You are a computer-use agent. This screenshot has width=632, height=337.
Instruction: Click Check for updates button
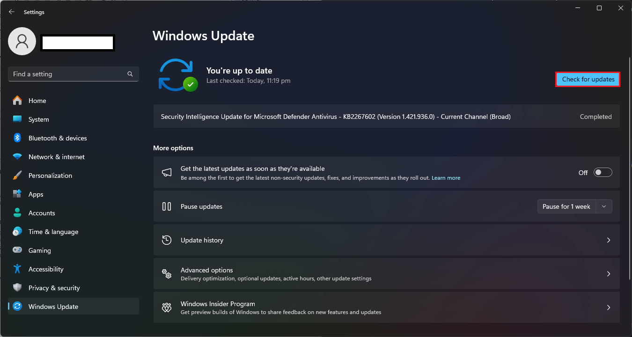click(x=588, y=80)
